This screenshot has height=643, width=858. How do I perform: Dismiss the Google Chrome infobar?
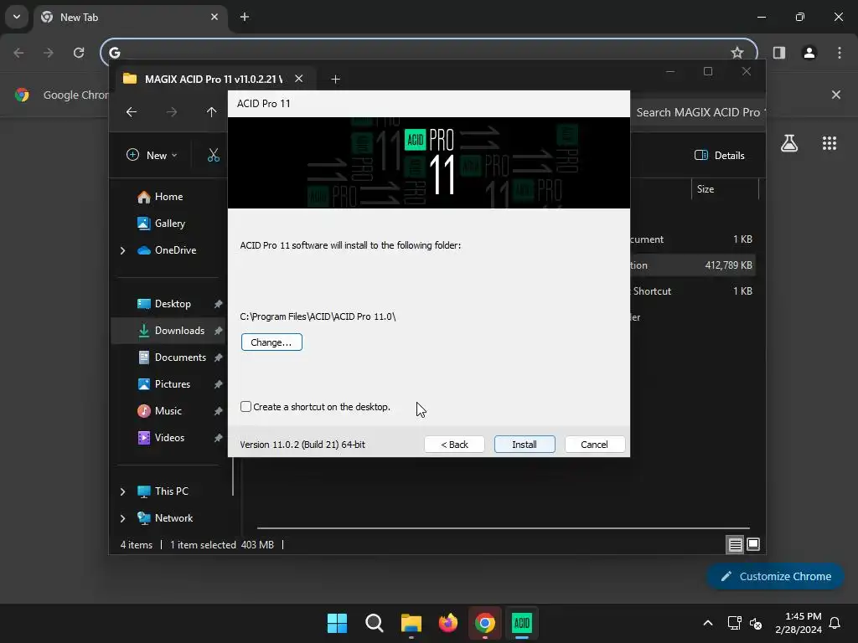[x=835, y=95]
